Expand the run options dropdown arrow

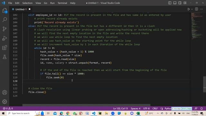pyautogui.click(x=192, y=9)
